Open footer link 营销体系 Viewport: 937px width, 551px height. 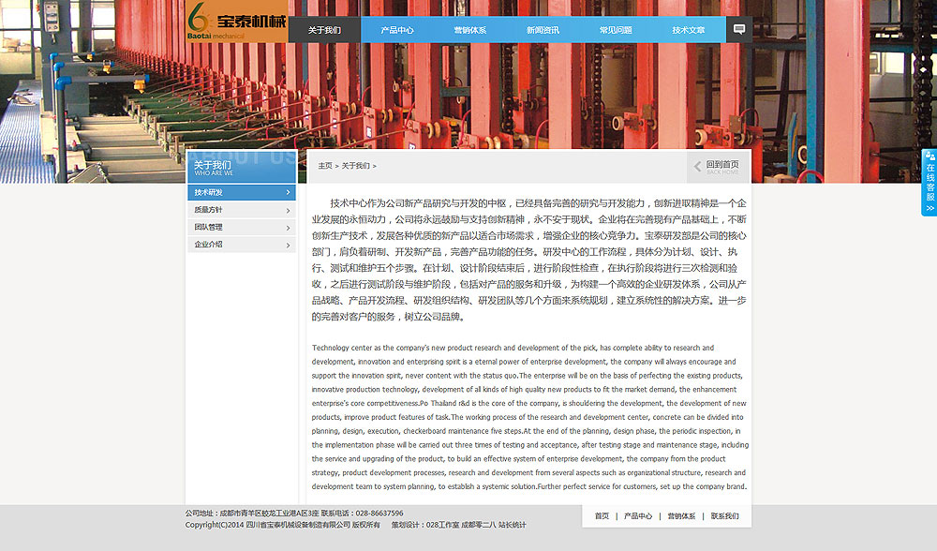(681, 515)
